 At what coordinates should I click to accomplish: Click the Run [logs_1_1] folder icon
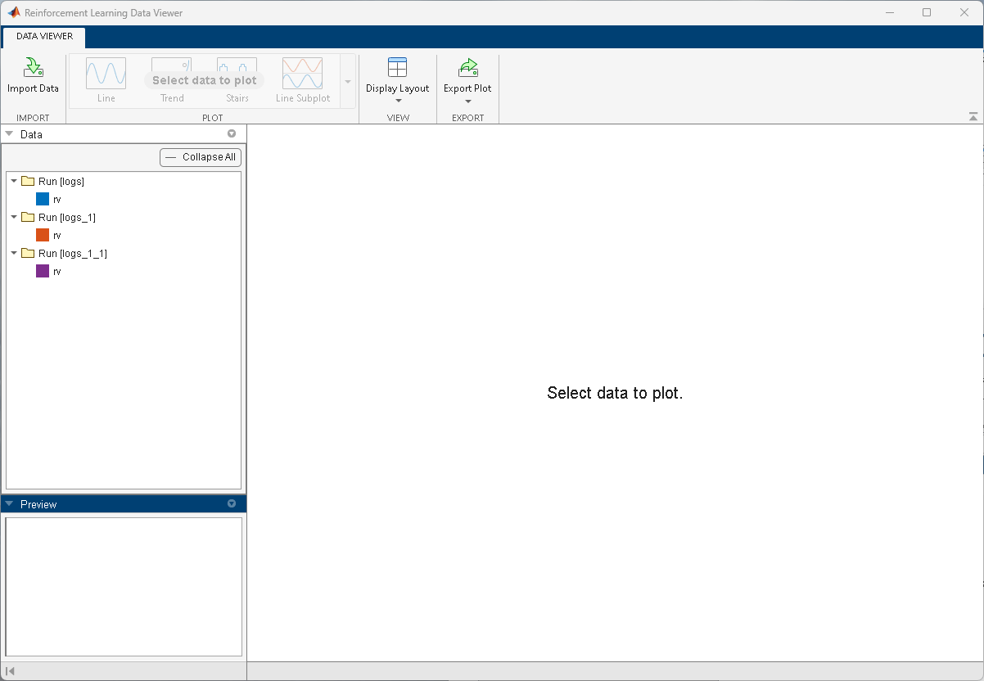(28, 253)
